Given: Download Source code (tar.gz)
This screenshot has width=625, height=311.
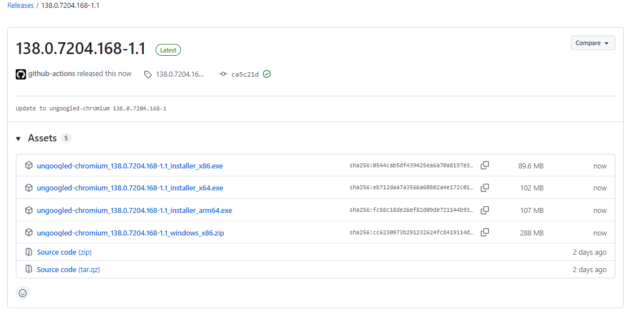Looking at the screenshot, I should click(x=68, y=269).
